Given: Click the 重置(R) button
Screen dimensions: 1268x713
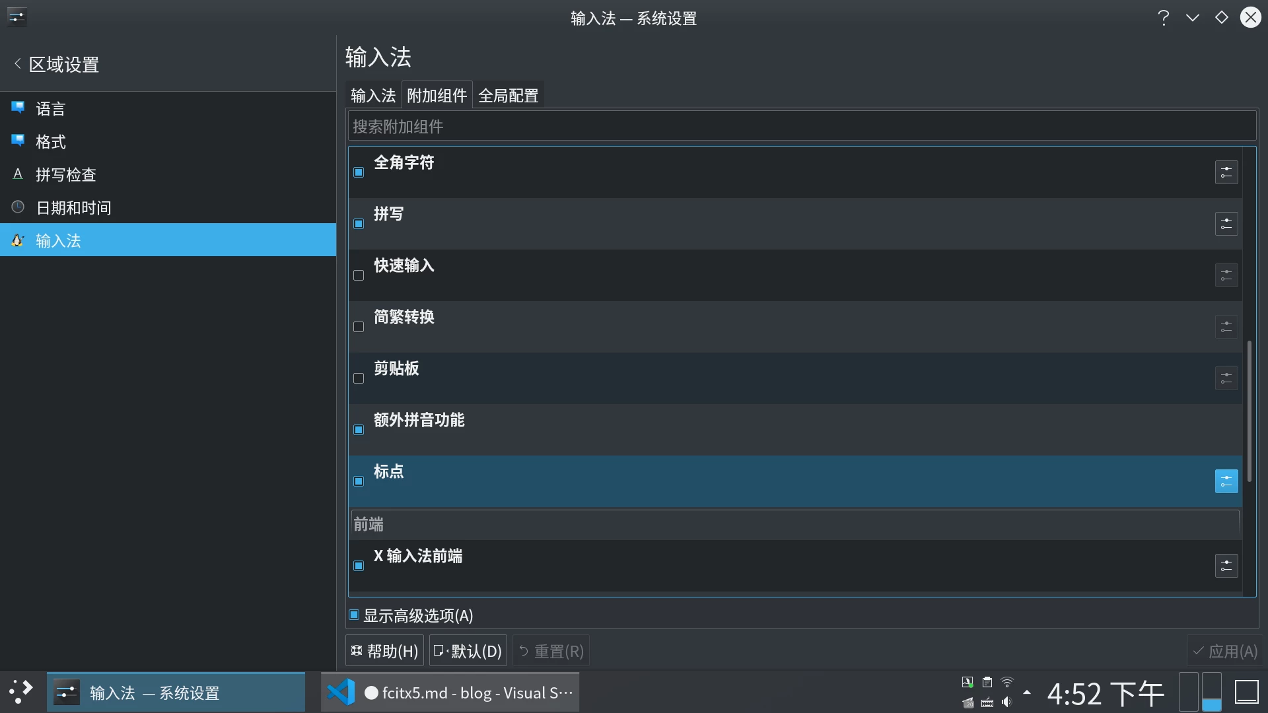Looking at the screenshot, I should (x=551, y=651).
